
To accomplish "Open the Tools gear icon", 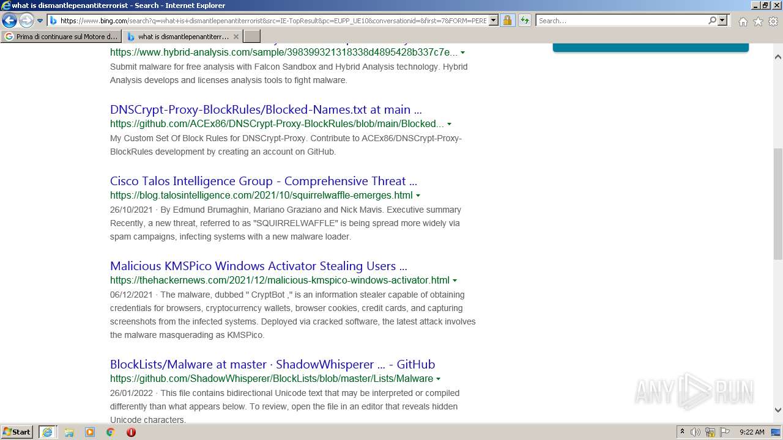I will [x=773, y=21].
